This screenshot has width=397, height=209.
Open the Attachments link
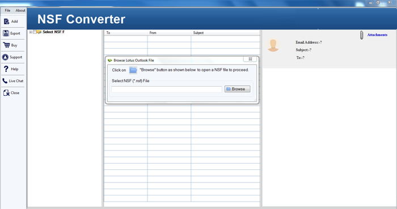point(377,35)
